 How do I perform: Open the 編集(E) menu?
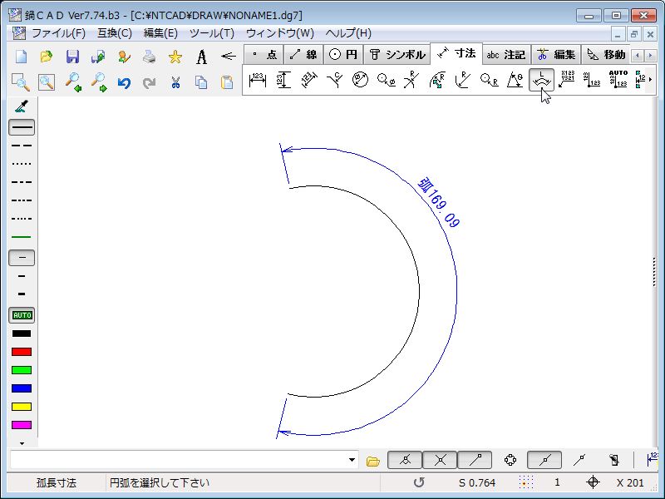tap(160, 33)
